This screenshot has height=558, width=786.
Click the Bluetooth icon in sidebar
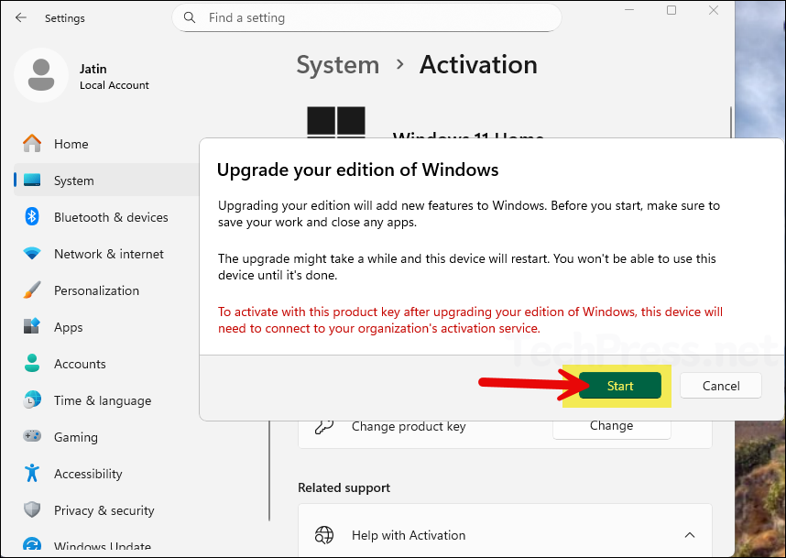pos(32,216)
